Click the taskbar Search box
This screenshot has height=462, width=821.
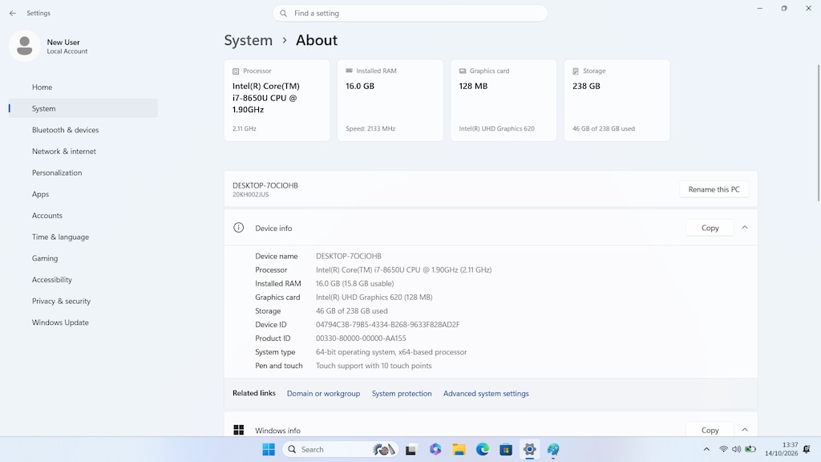coord(340,449)
